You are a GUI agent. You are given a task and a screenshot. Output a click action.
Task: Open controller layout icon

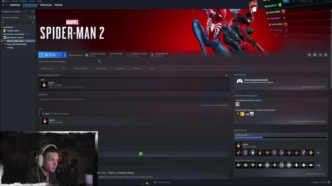click(315, 55)
